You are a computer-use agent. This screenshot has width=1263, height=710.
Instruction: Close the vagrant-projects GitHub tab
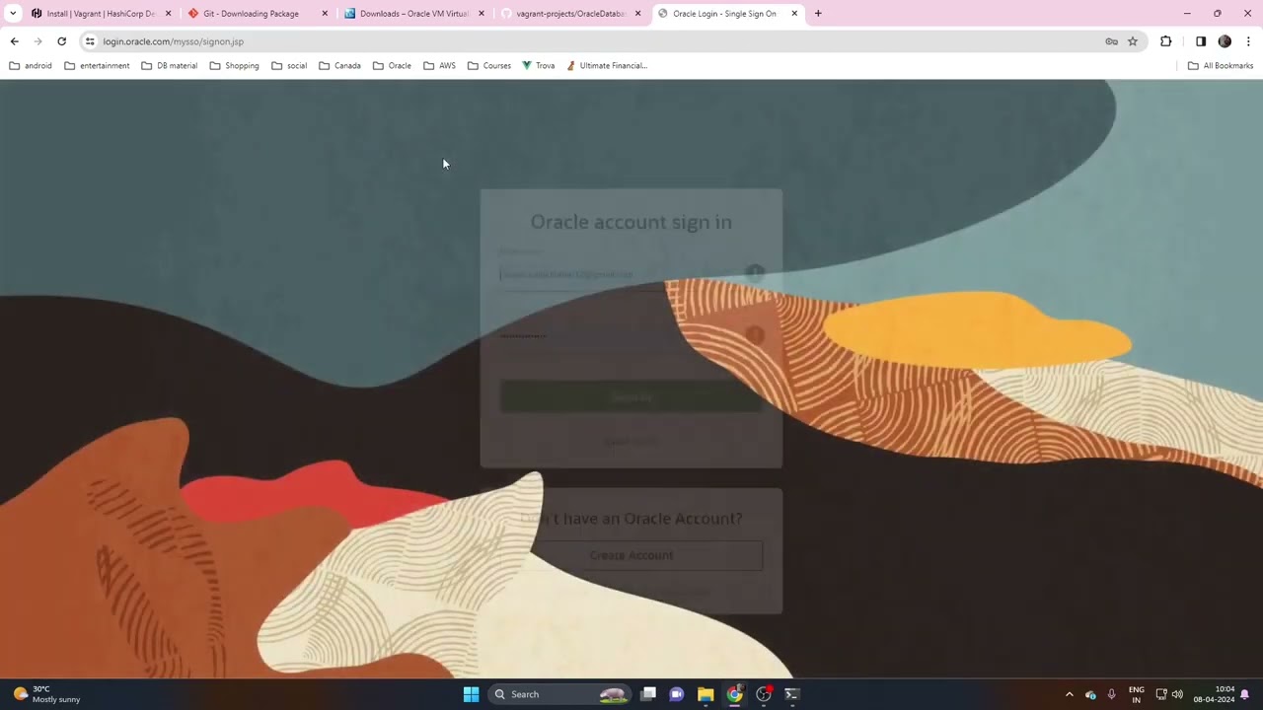coord(637,14)
